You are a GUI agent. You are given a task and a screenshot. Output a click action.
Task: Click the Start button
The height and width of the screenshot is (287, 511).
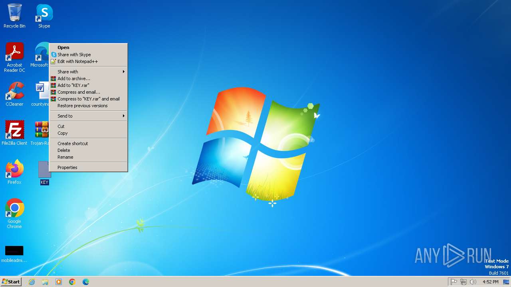(x=11, y=282)
